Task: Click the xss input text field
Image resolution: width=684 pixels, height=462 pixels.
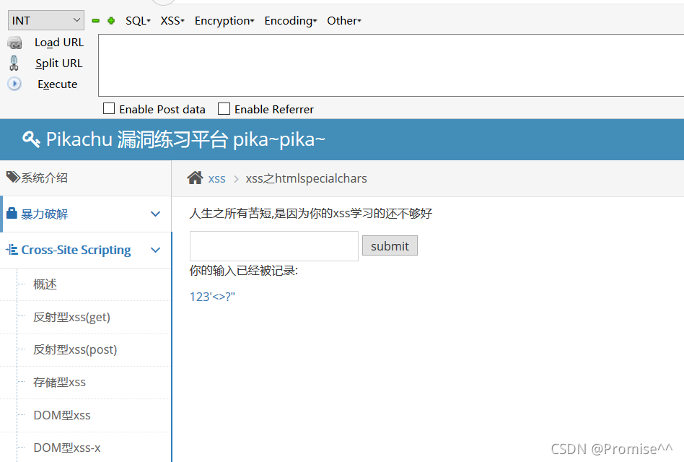Action: click(x=274, y=246)
